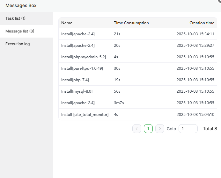The height and width of the screenshot is (178, 221).
Task: Click the Name column header
Action: coord(67,23)
